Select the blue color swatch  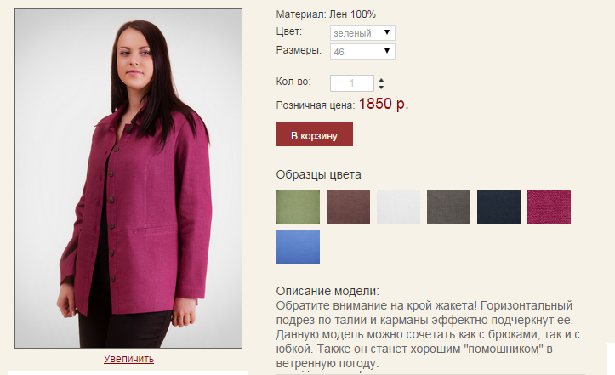click(x=298, y=247)
